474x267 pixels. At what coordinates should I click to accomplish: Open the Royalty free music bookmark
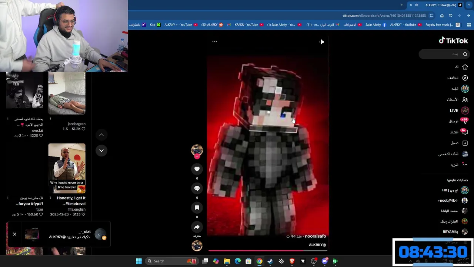[x=443, y=25]
